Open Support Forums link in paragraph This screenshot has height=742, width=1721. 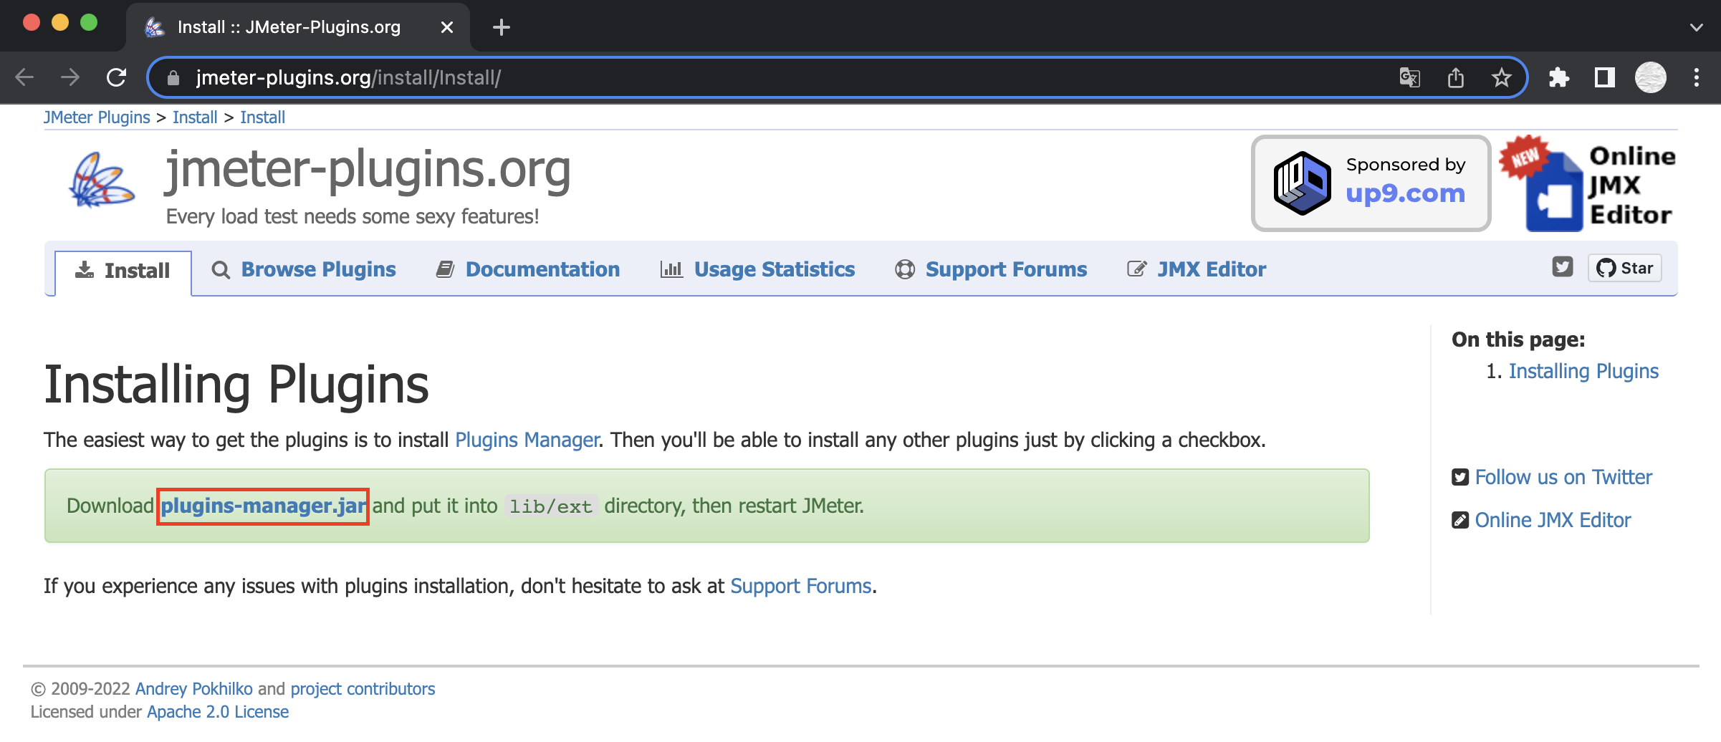800,586
